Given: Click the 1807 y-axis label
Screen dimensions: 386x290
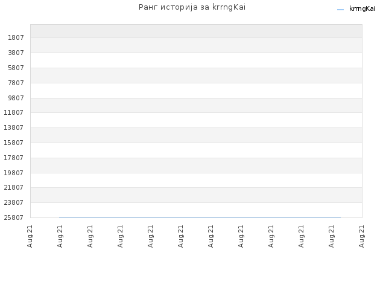Looking at the screenshot, I should [16, 37].
